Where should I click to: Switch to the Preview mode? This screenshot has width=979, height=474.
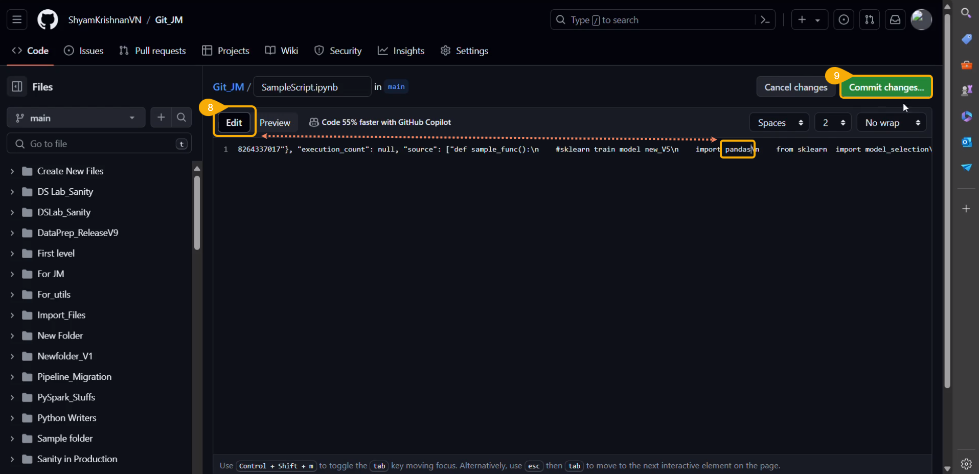275,123
